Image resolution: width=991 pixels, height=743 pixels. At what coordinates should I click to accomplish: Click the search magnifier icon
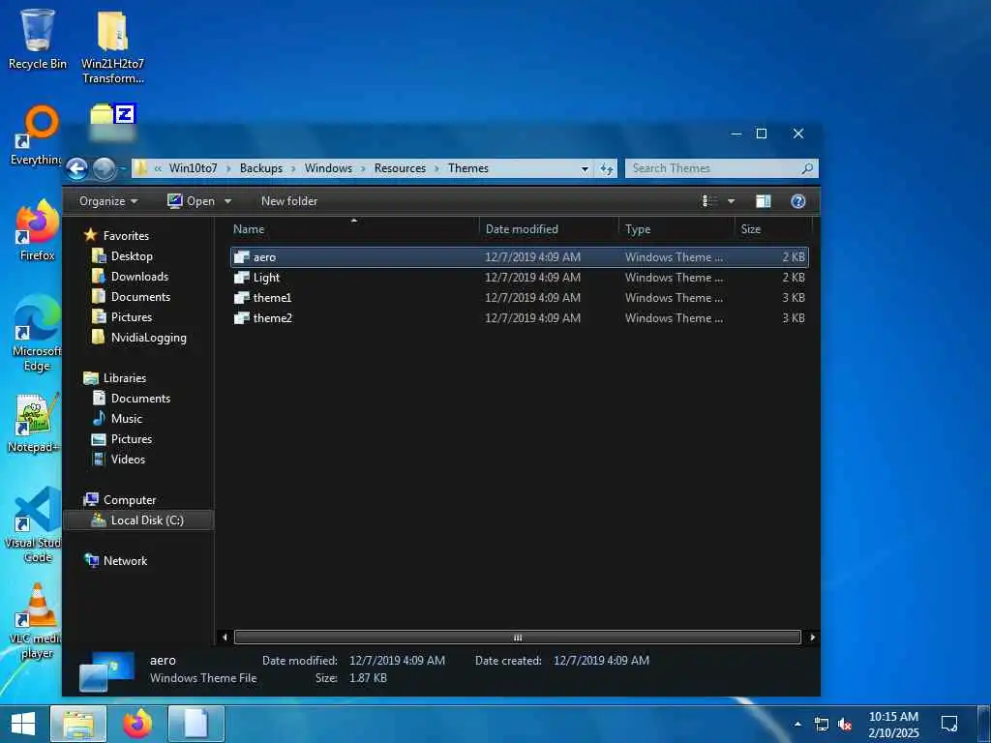pyautogui.click(x=807, y=168)
